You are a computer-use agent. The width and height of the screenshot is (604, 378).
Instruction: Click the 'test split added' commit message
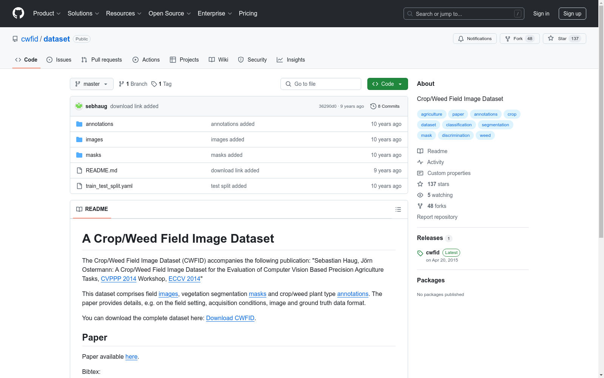point(229,186)
